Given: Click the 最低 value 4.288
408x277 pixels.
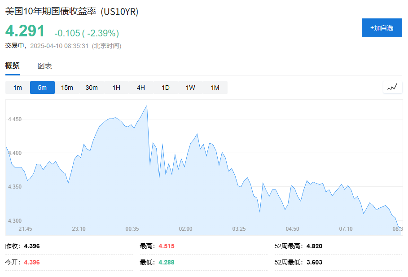Looking at the screenshot, I should [x=167, y=262].
